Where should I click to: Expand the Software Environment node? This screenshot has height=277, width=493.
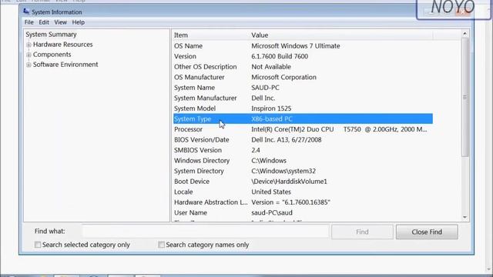point(29,65)
